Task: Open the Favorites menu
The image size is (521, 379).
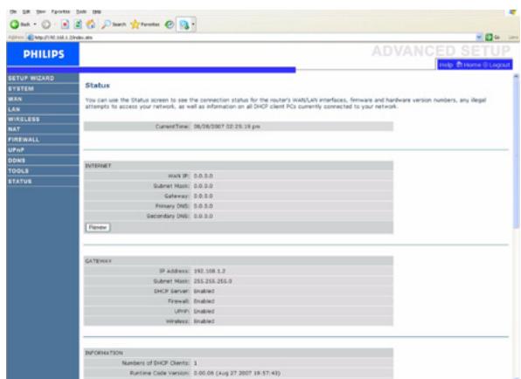Action: click(60, 11)
